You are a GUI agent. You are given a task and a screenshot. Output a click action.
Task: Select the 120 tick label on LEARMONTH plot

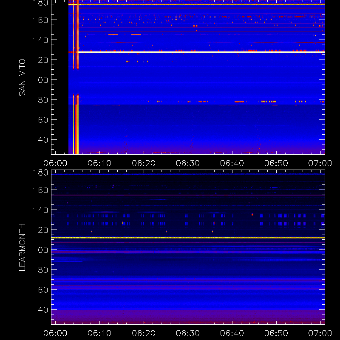coord(40,230)
